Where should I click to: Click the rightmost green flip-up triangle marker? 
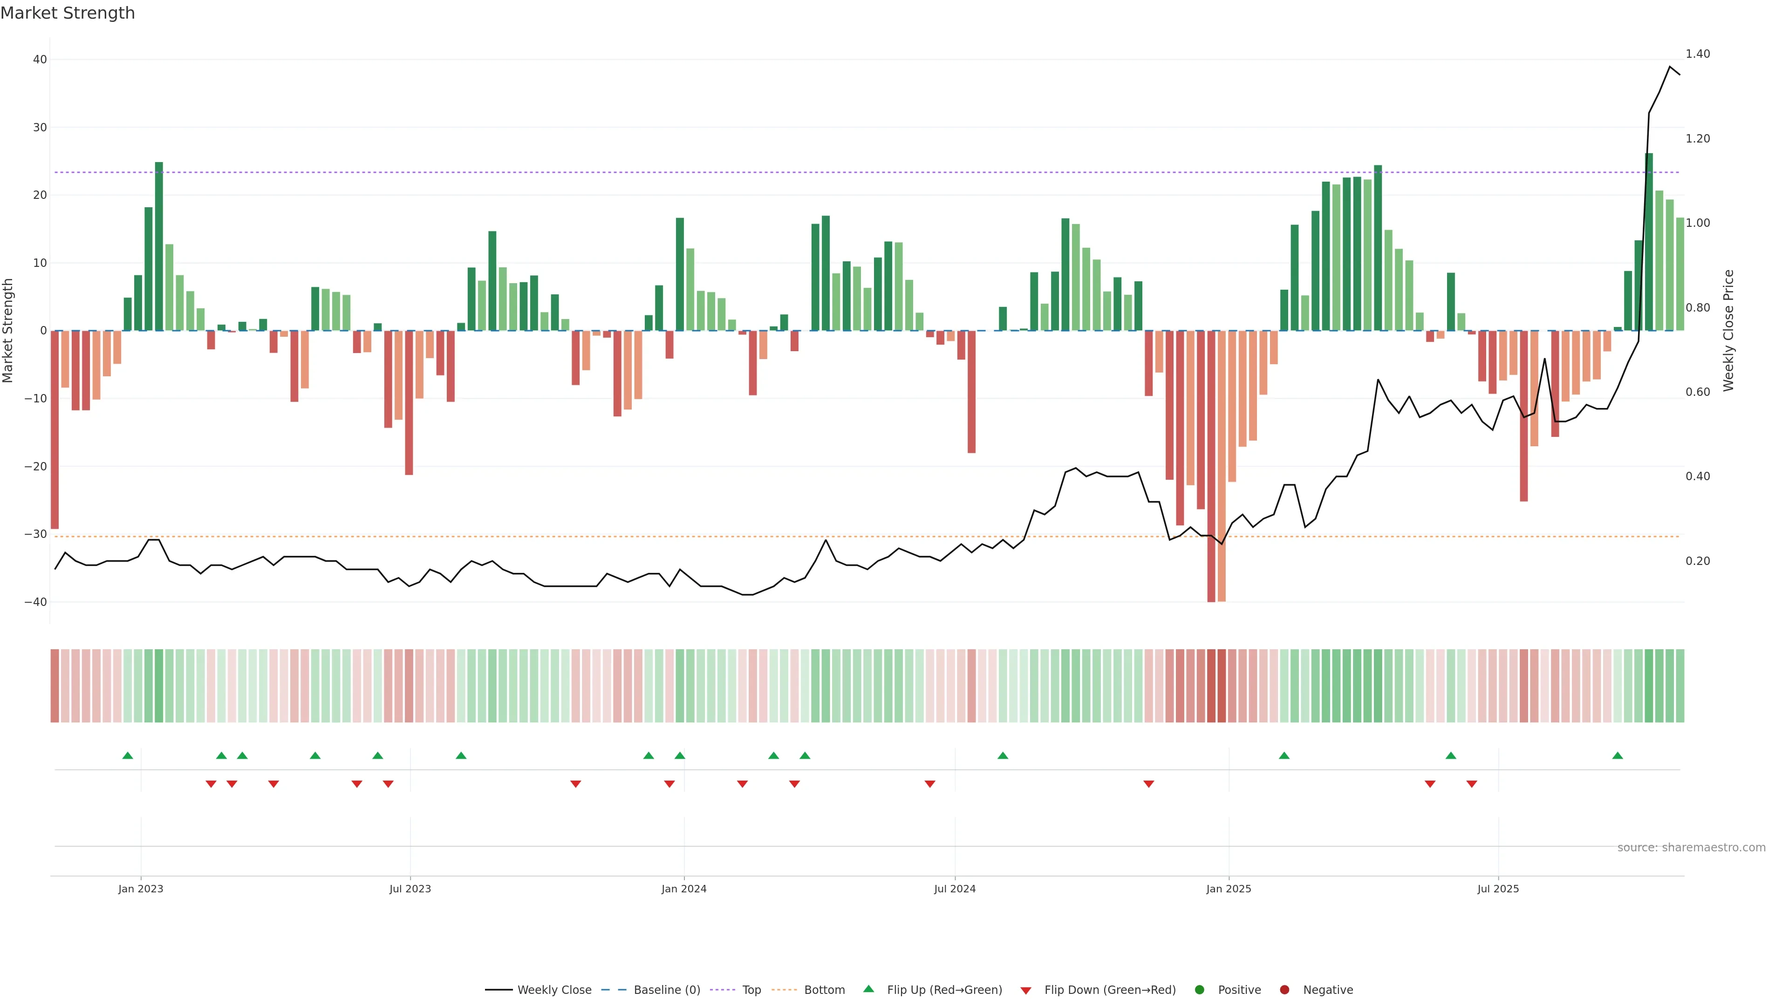click(x=1618, y=755)
